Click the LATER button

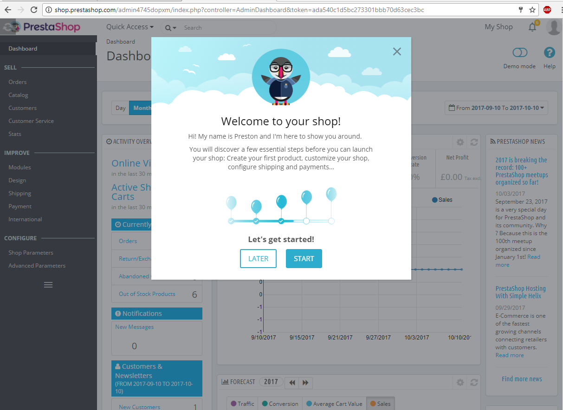click(258, 259)
